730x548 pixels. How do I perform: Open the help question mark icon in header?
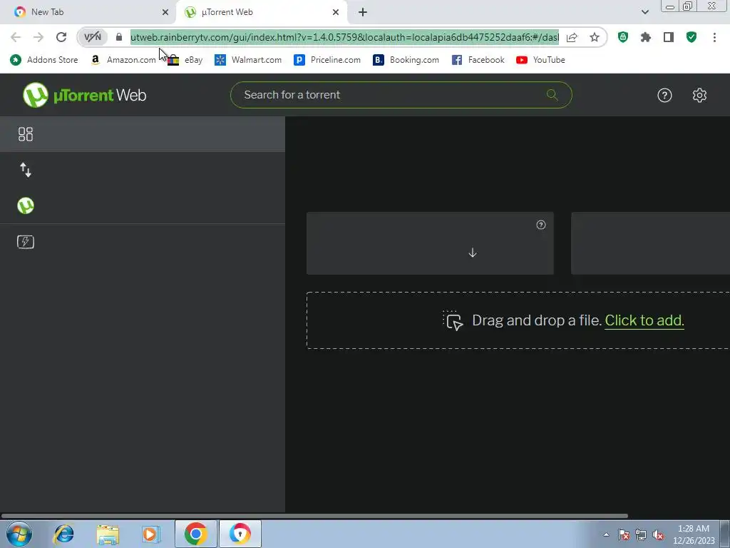pyautogui.click(x=664, y=95)
